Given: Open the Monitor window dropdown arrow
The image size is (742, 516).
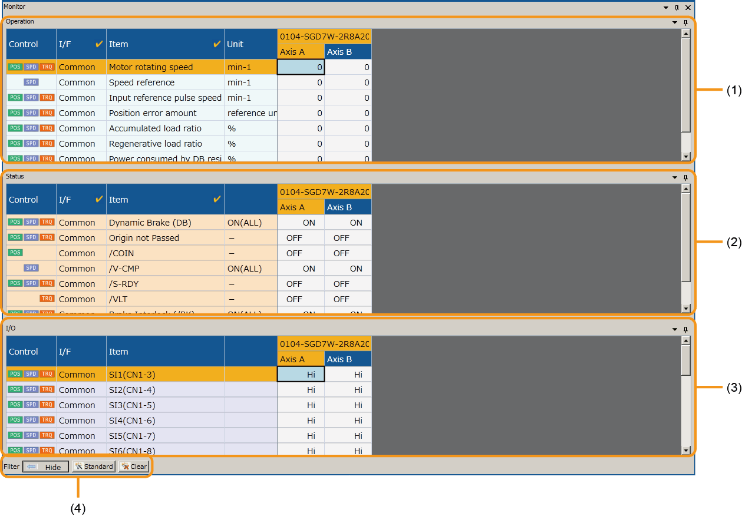Looking at the screenshot, I should tap(666, 8).
